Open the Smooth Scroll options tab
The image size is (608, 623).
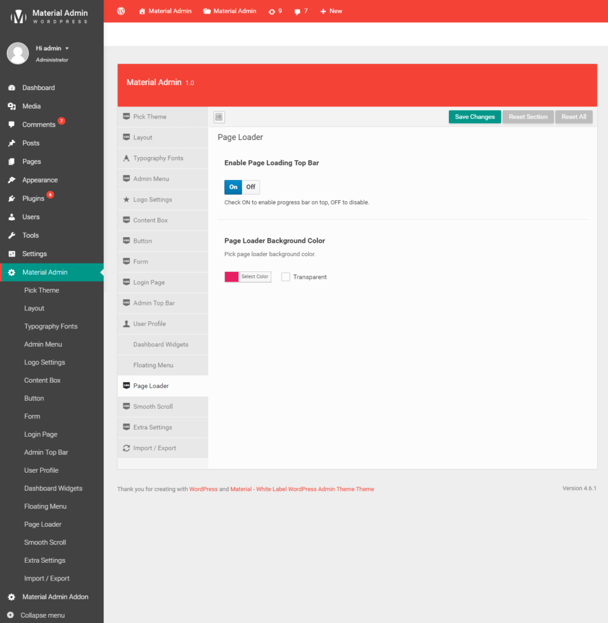coord(163,406)
